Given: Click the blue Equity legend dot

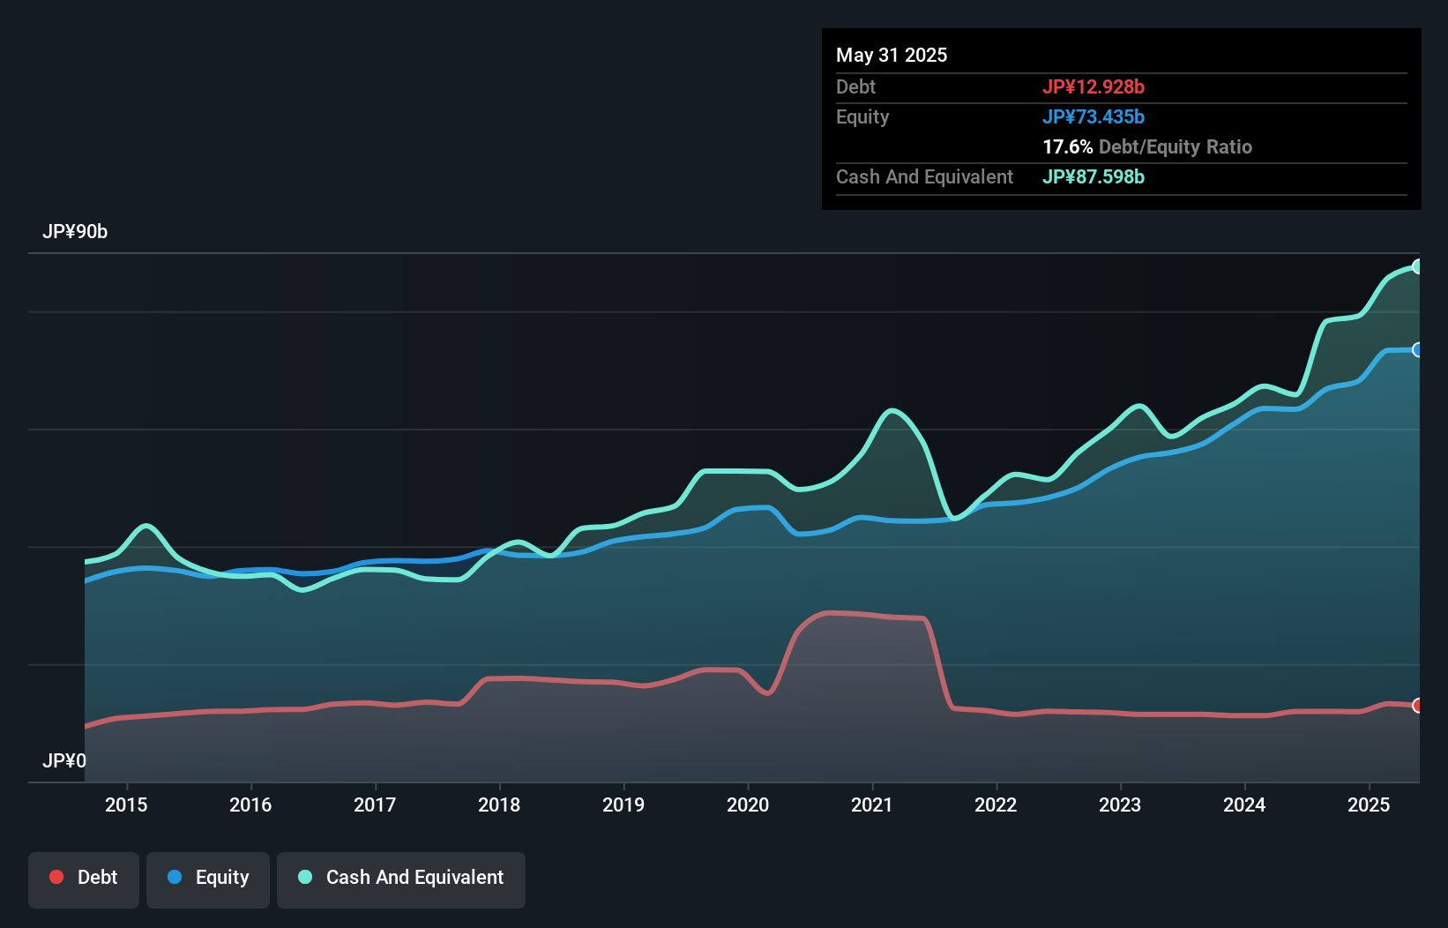Looking at the screenshot, I should pos(175,877).
